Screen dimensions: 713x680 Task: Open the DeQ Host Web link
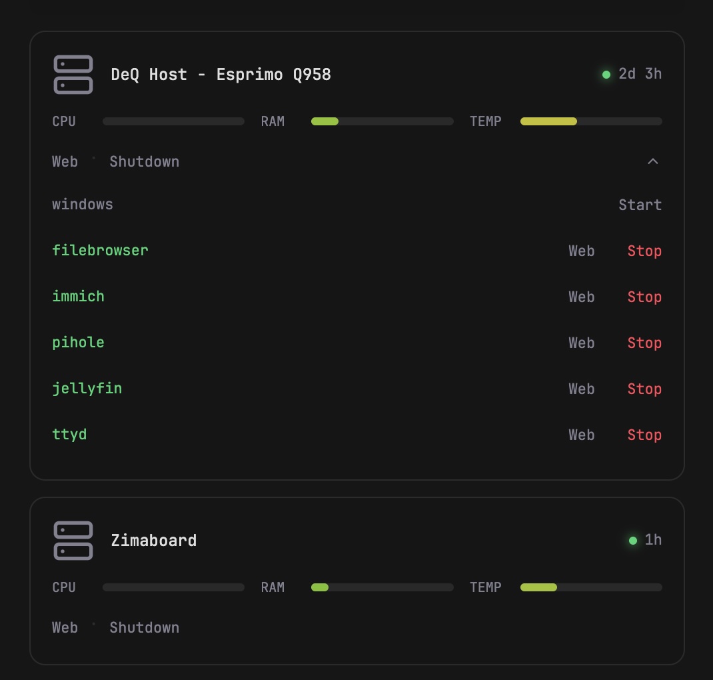[x=65, y=162]
